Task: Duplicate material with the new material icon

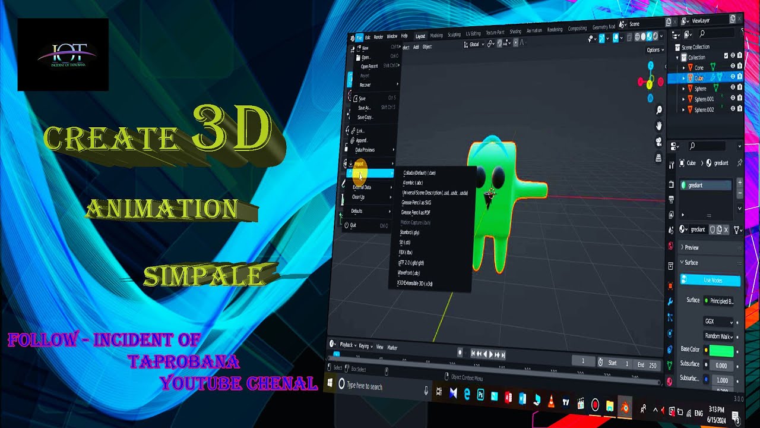Action: point(720,229)
